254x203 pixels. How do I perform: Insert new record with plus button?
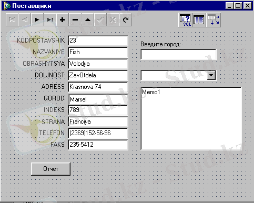tap(63, 19)
